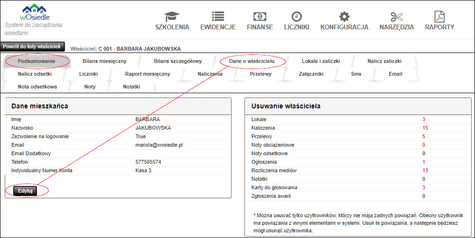This screenshot has width=475, height=238.
Task: Click the wOsiedle houses logo
Action: (x=35, y=11)
